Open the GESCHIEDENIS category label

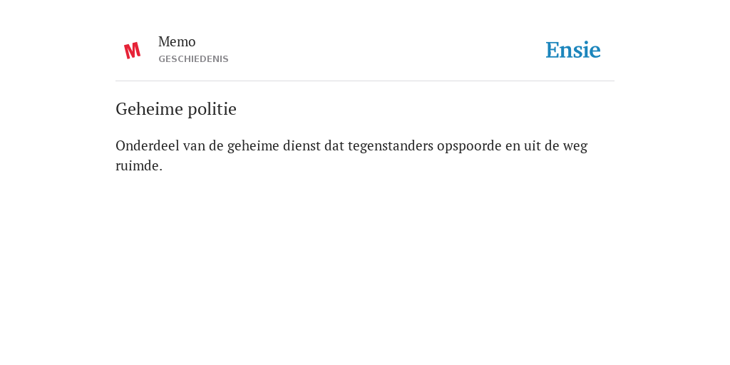click(x=193, y=59)
